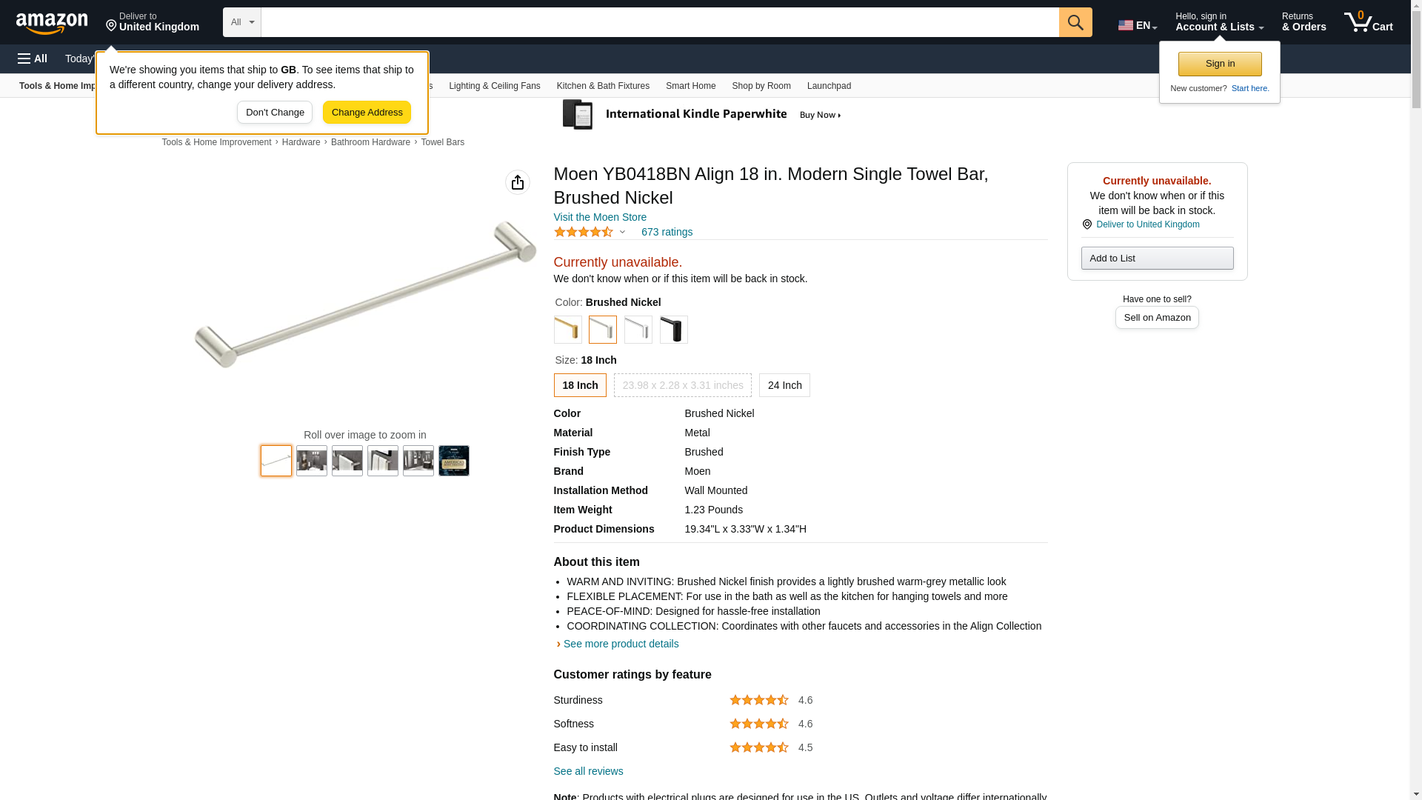The width and height of the screenshot is (1422, 800).
Task: Visit the Moen Store link
Action: pyautogui.click(x=600, y=217)
